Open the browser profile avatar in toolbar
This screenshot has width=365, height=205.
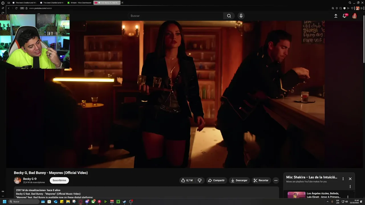point(358,8)
